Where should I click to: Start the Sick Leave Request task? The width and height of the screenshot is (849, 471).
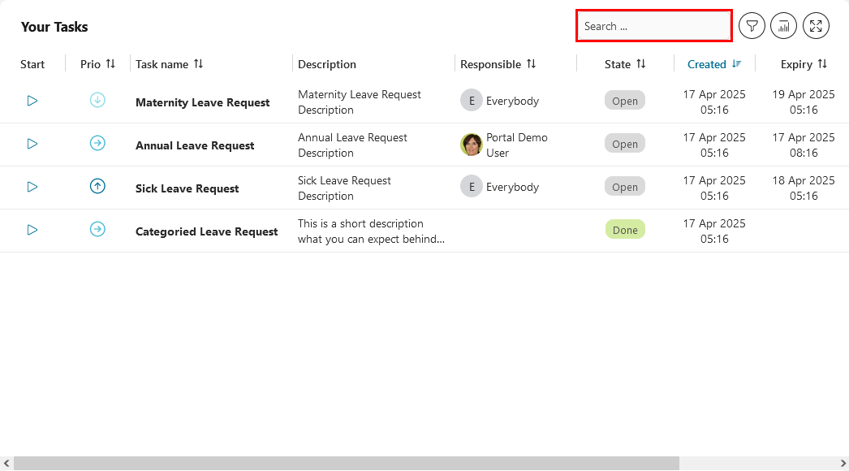[32, 187]
